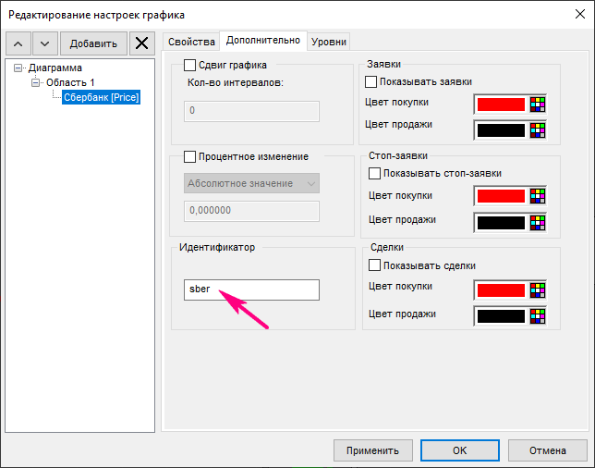Check the Показывать заявки option
This screenshot has height=468, width=595.
[372, 81]
